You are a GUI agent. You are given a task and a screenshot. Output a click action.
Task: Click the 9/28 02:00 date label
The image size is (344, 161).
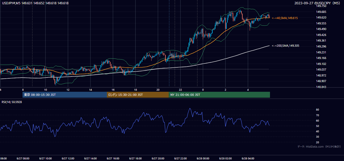coord(225,158)
